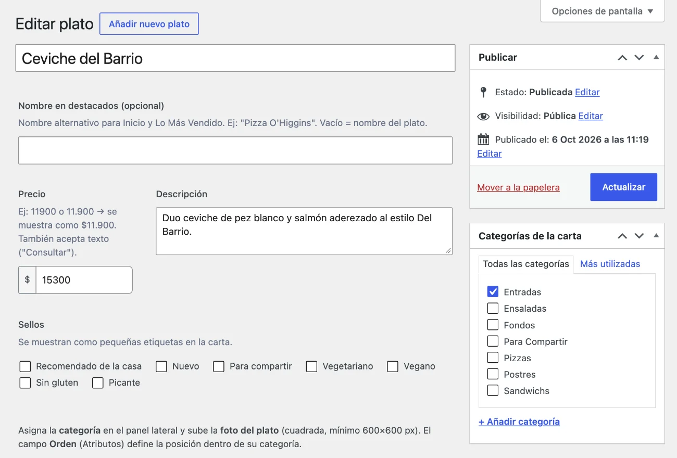Move the Publicar panel down
Viewport: 677px width, 458px height.
(x=639, y=58)
